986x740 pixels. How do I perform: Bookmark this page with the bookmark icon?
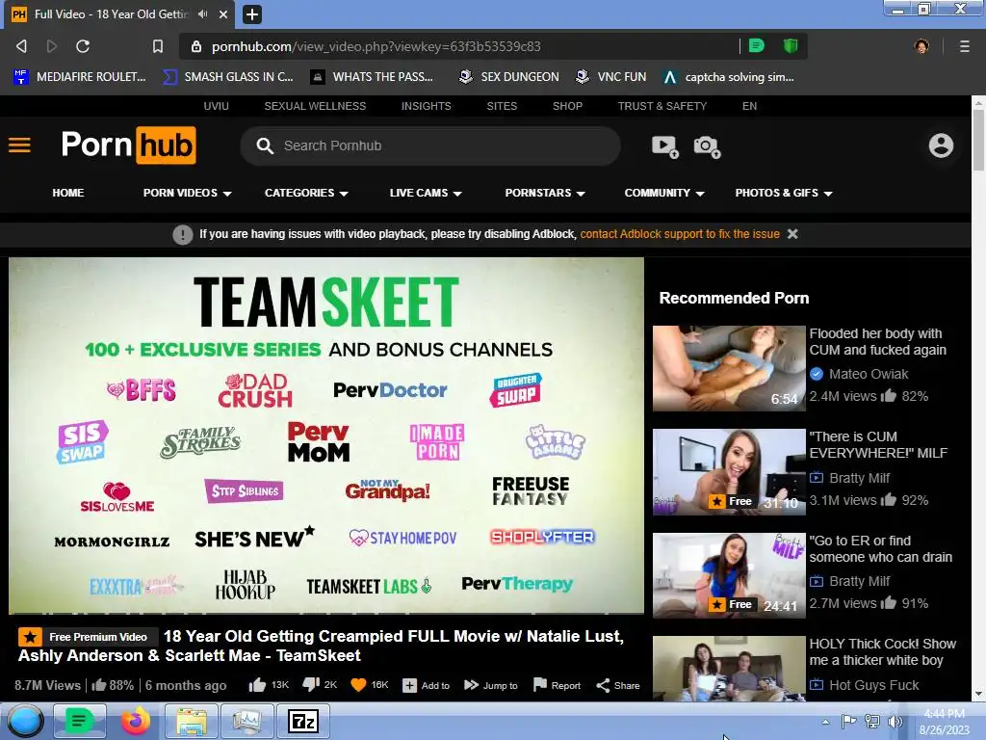pos(158,46)
